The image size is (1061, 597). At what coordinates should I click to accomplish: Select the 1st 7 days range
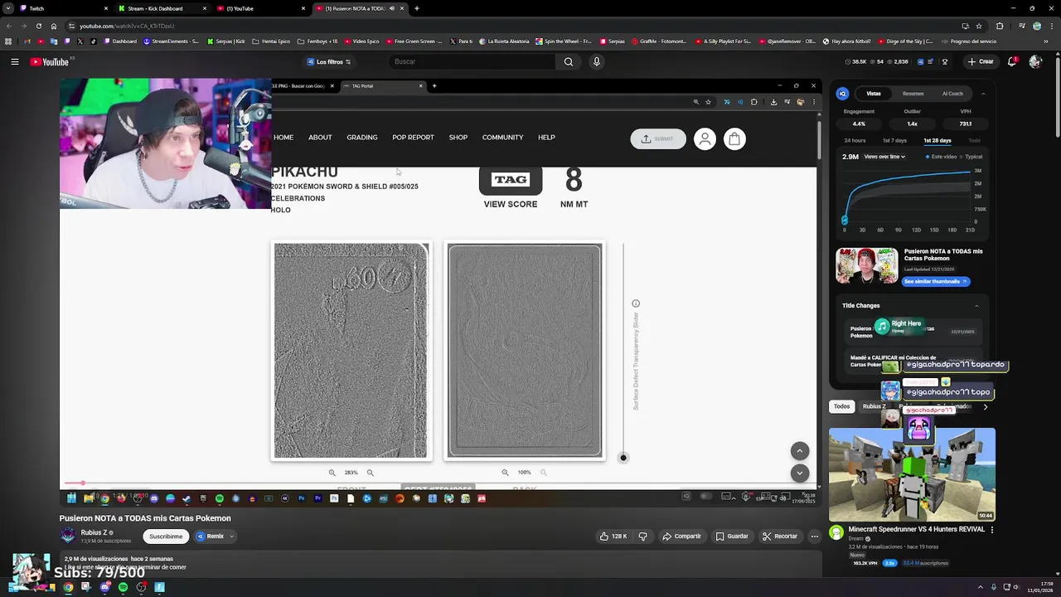(894, 141)
